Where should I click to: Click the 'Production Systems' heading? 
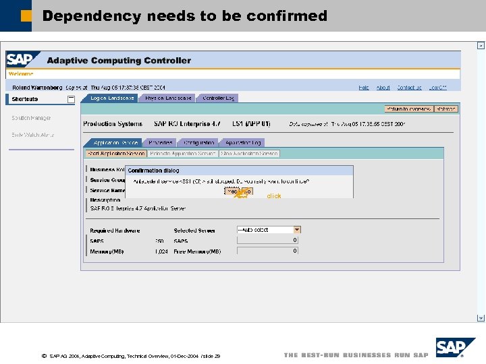[113, 124]
